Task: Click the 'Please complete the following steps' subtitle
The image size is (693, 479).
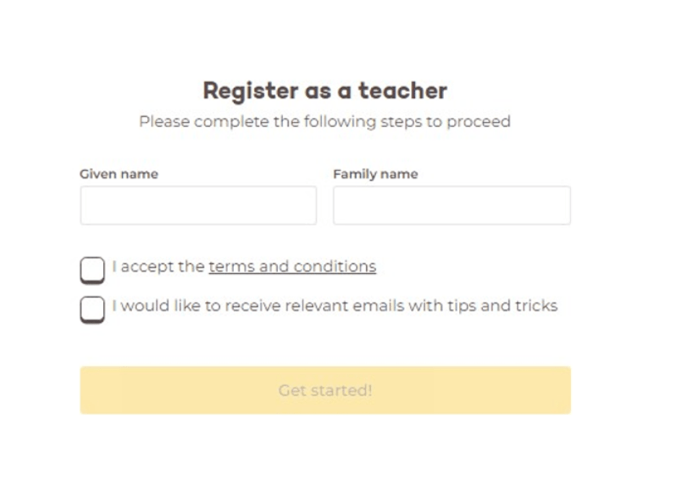Action: 325,122
